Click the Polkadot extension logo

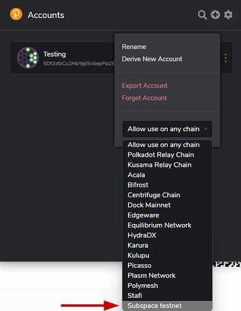tap(16, 14)
